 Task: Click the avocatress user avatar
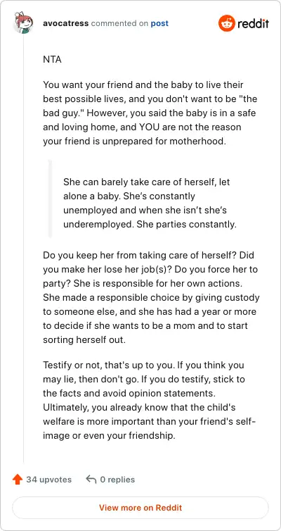(23, 23)
